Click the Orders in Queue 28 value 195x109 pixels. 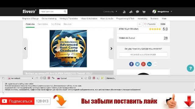166,38
